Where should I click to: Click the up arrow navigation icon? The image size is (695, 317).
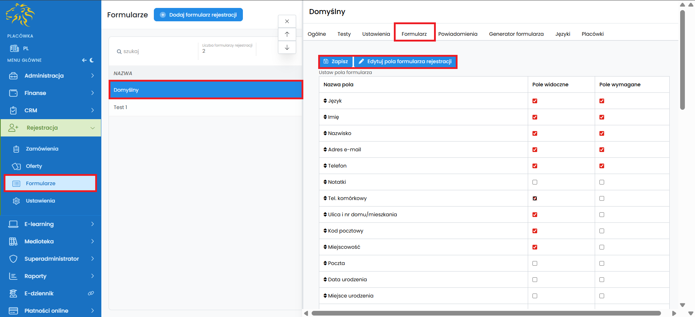coord(287,34)
